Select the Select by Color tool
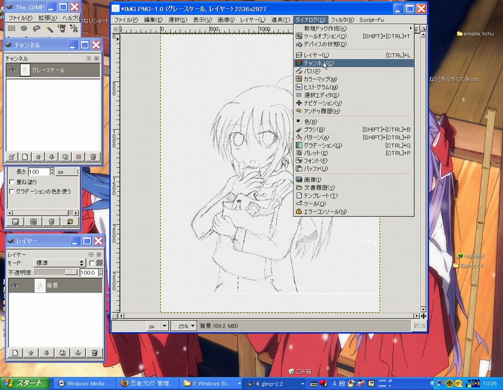 click(61, 29)
